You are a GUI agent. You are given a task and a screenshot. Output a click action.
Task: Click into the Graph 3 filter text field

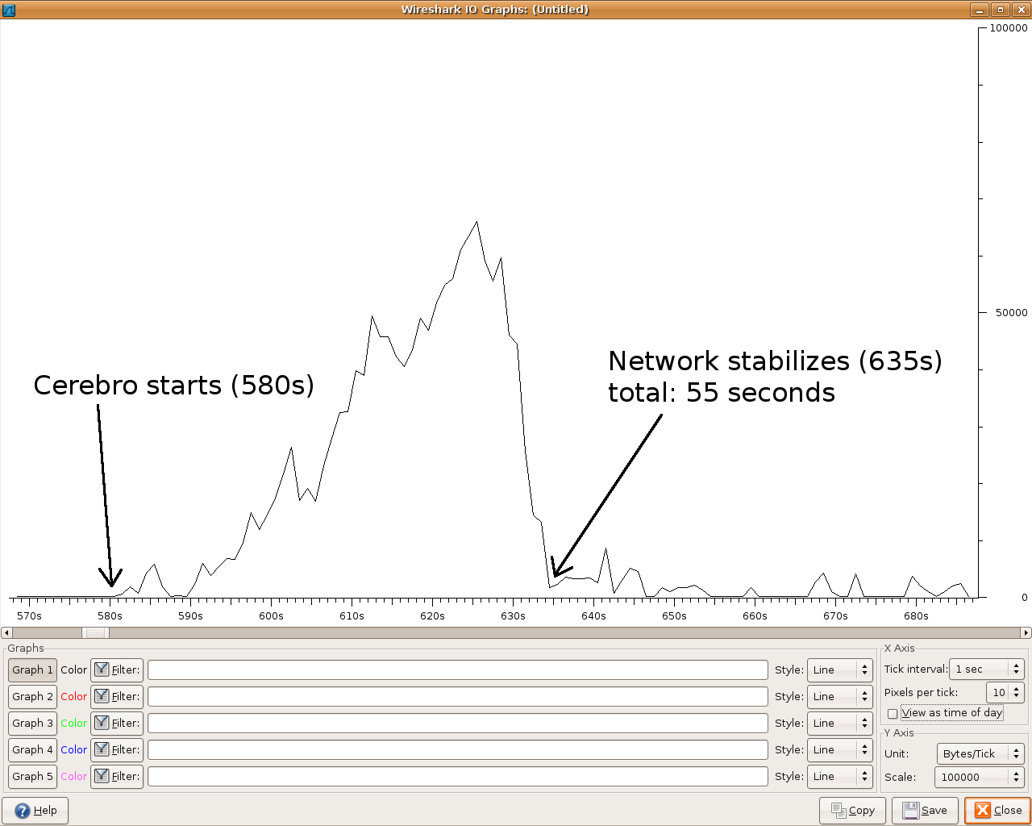[457, 723]
